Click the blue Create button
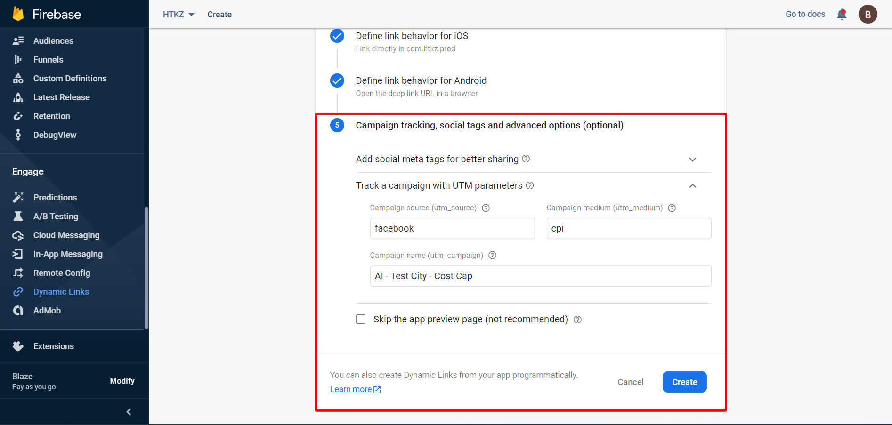 point(684,382)
